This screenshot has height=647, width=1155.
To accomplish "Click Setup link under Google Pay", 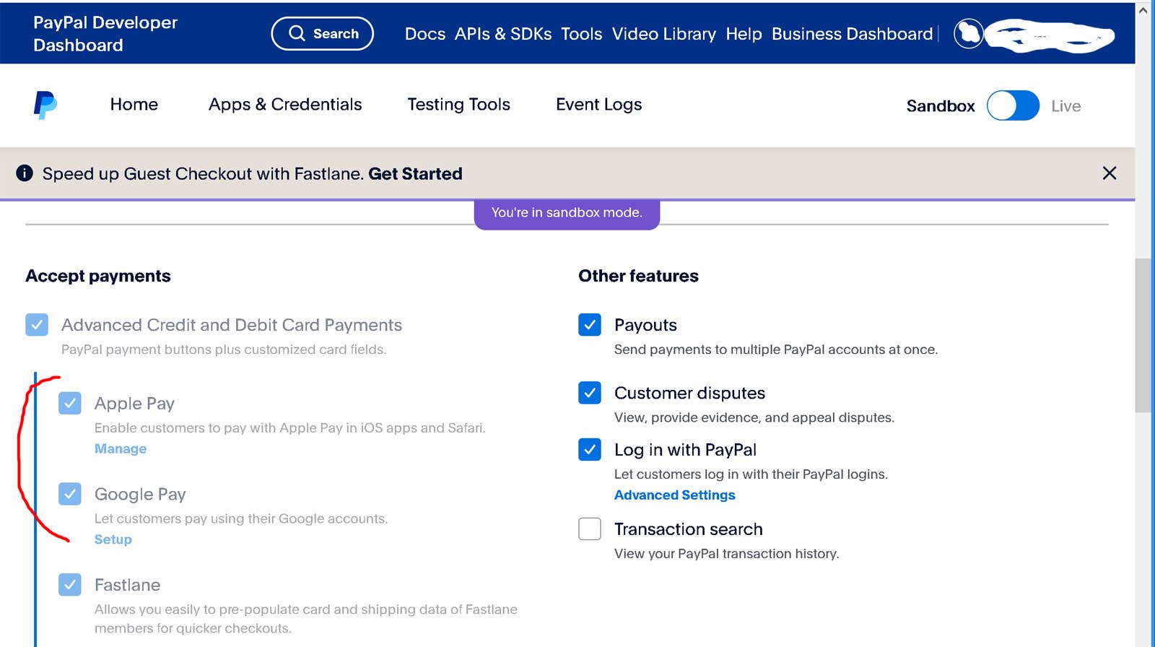I will (113, 539).
